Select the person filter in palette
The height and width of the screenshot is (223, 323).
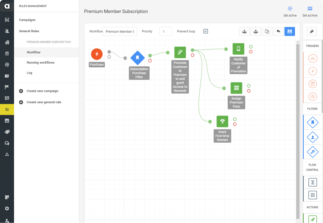point(313,137)
